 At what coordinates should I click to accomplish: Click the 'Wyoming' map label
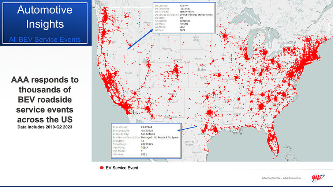166,49
